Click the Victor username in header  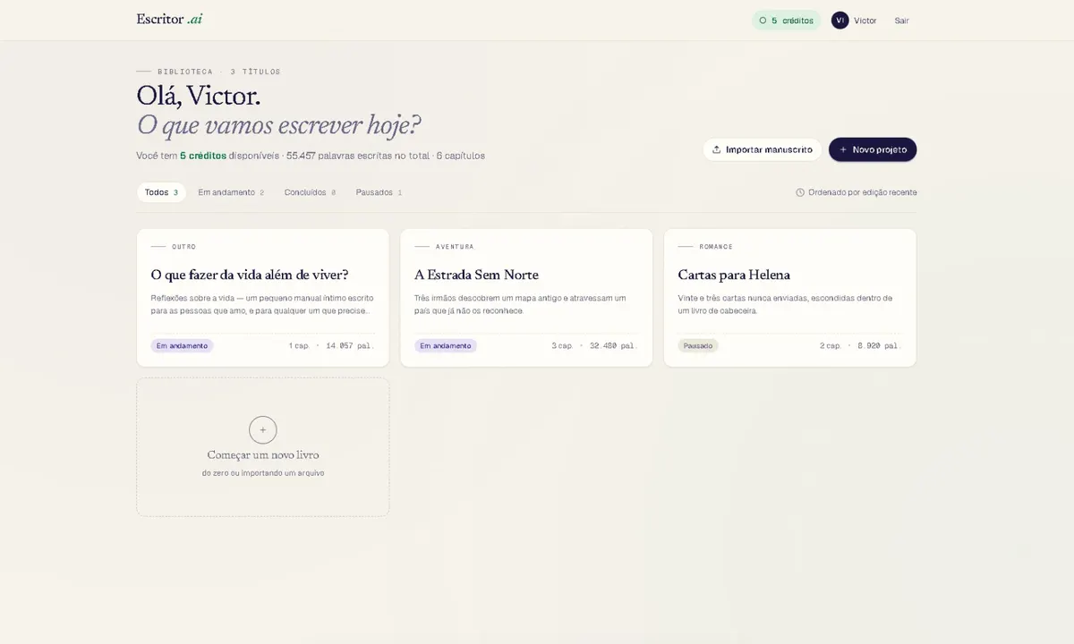click(x=865, y=21)
